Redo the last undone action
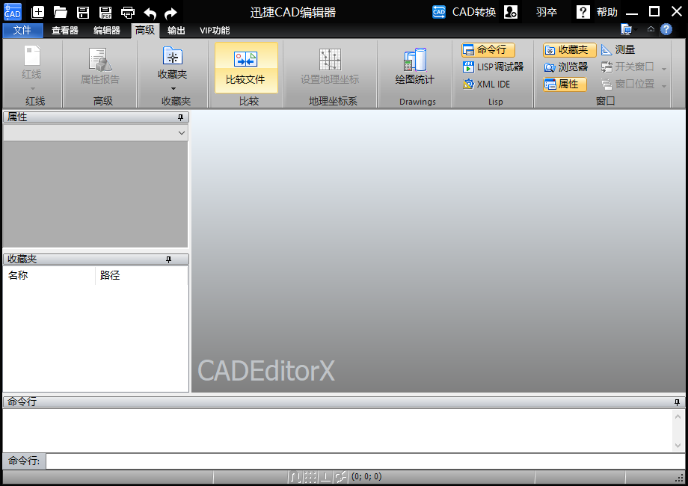The height and width of the screenshot is (486, 688). pos(171,13)
